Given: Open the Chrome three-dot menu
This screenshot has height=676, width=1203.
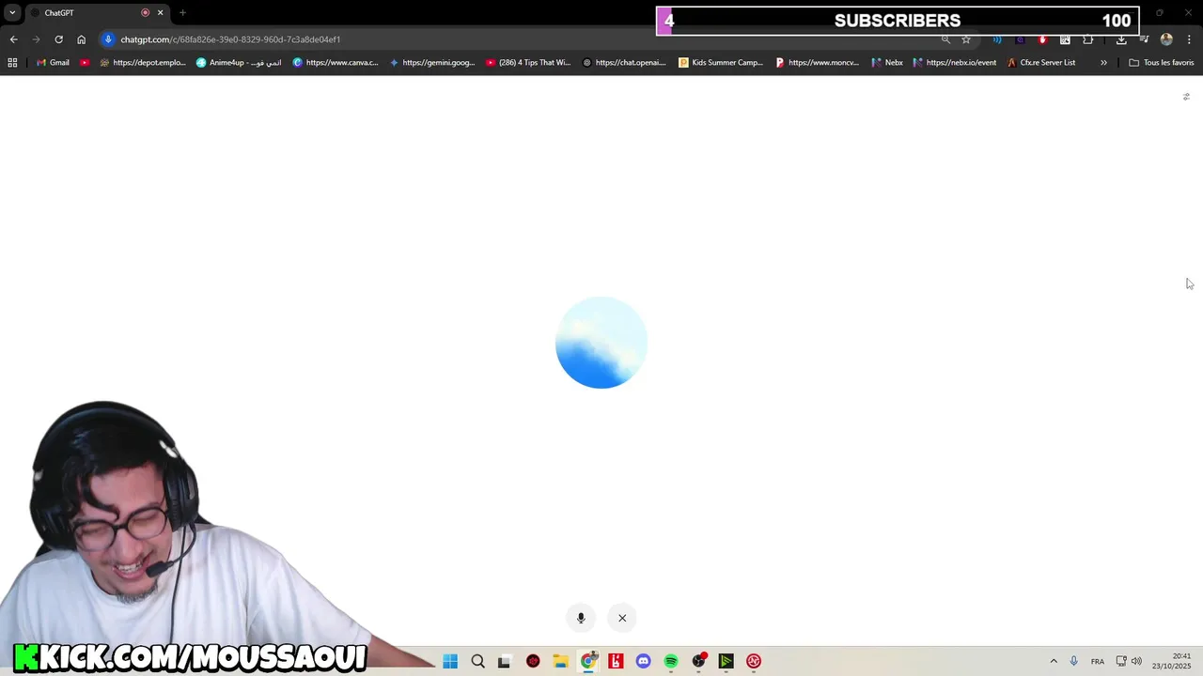Looking at the screenshot, I should coord(1190,39).
